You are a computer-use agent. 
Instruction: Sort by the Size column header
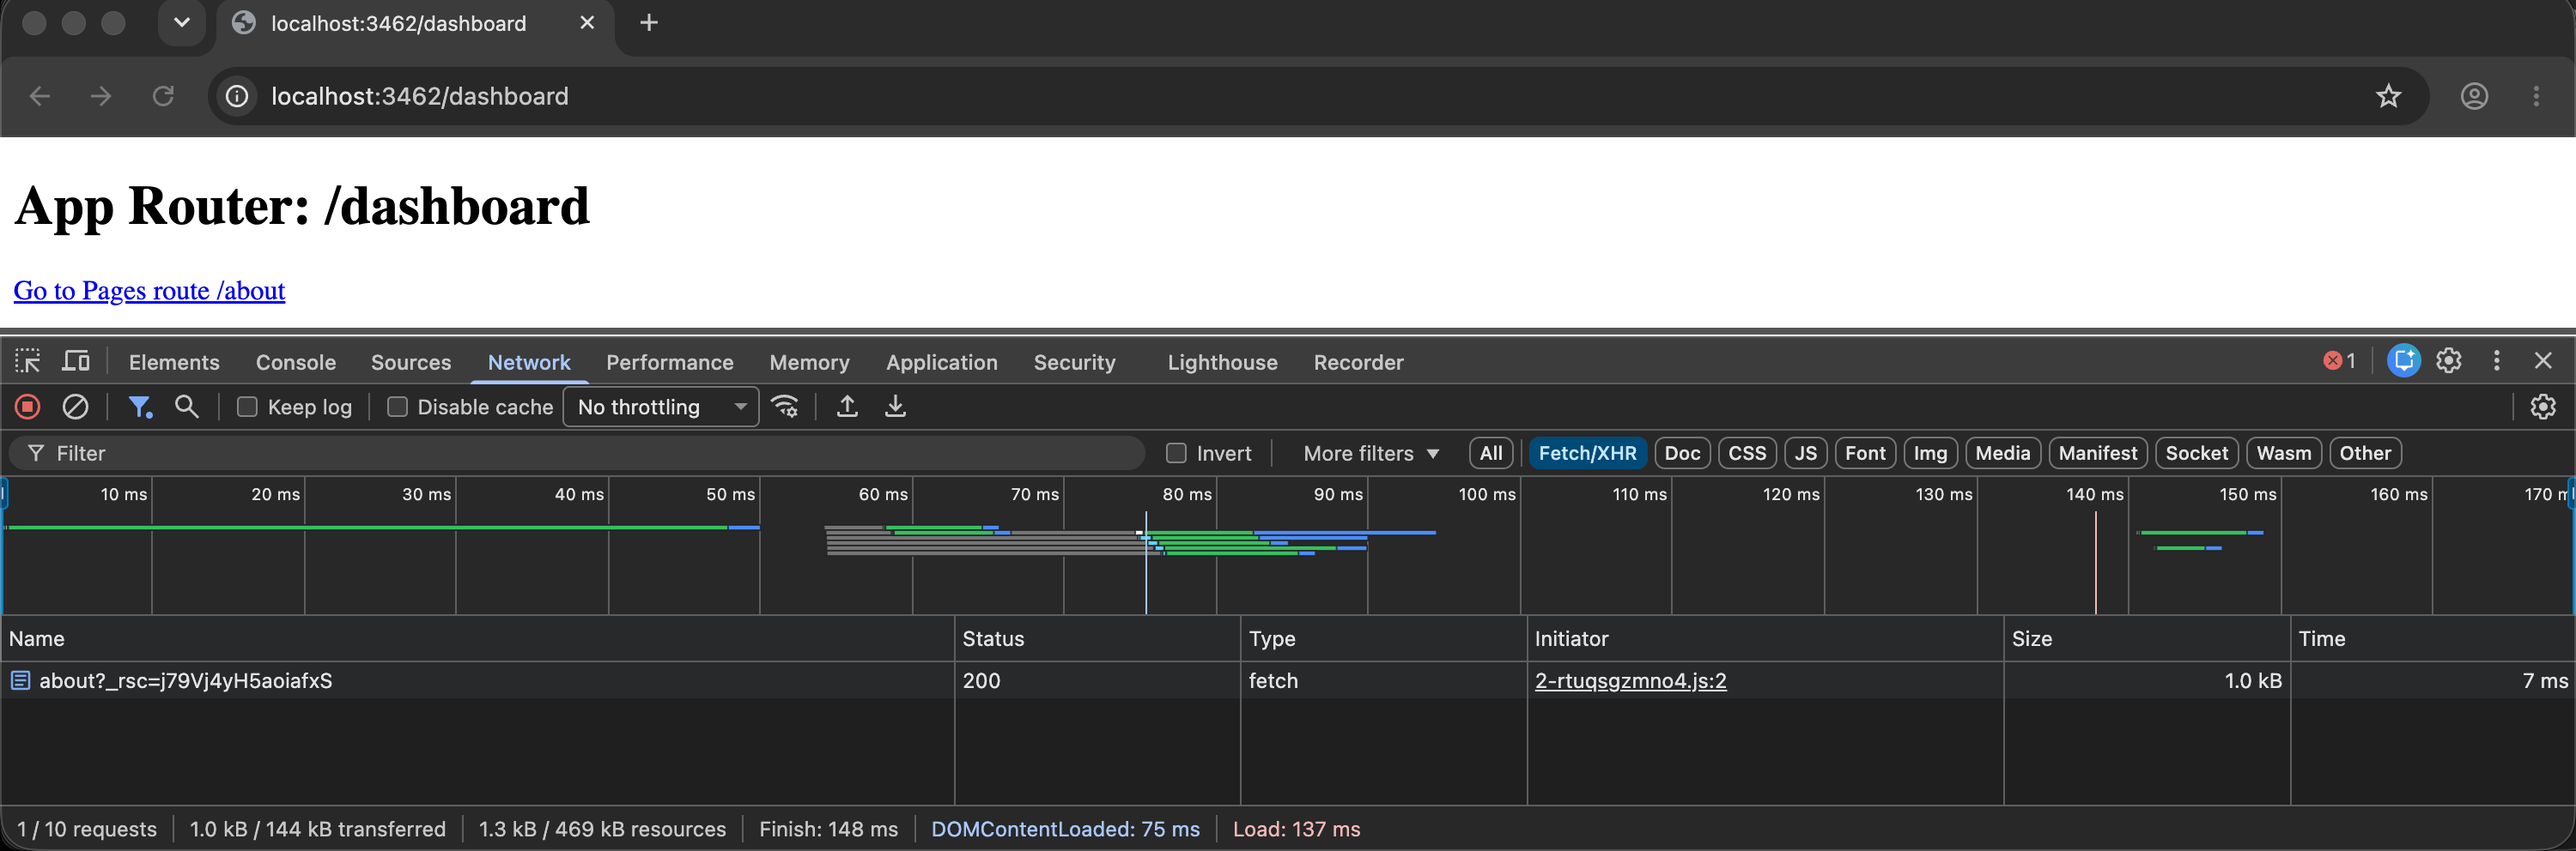click(2147, 638)
